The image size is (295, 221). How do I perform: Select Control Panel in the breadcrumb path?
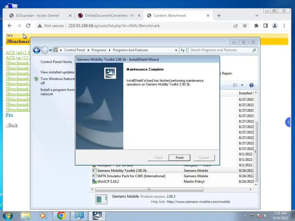[75, 50]
